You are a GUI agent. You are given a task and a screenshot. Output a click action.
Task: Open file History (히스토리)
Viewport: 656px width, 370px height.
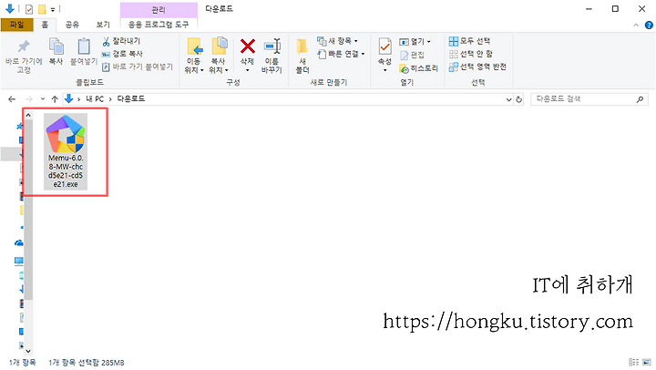tap(418, 68)
